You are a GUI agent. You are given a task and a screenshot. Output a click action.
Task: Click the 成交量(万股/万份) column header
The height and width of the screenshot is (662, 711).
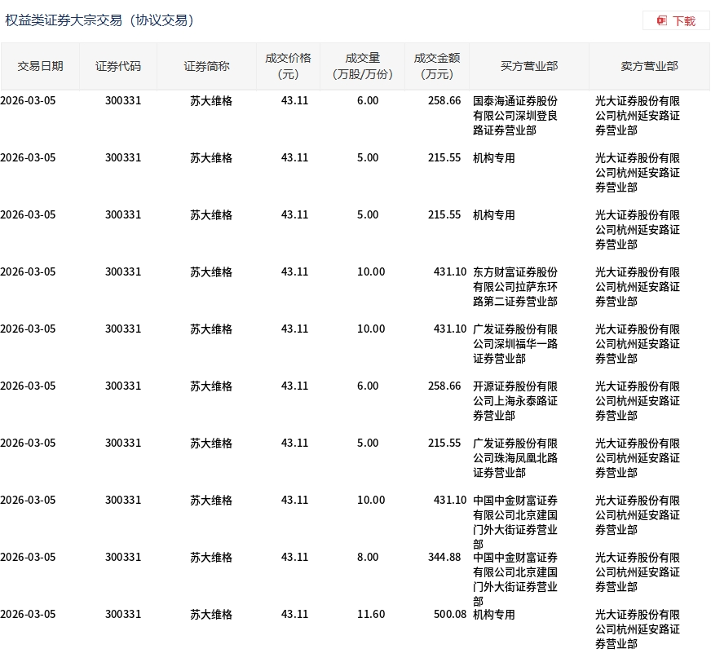(x=362, y=66)
